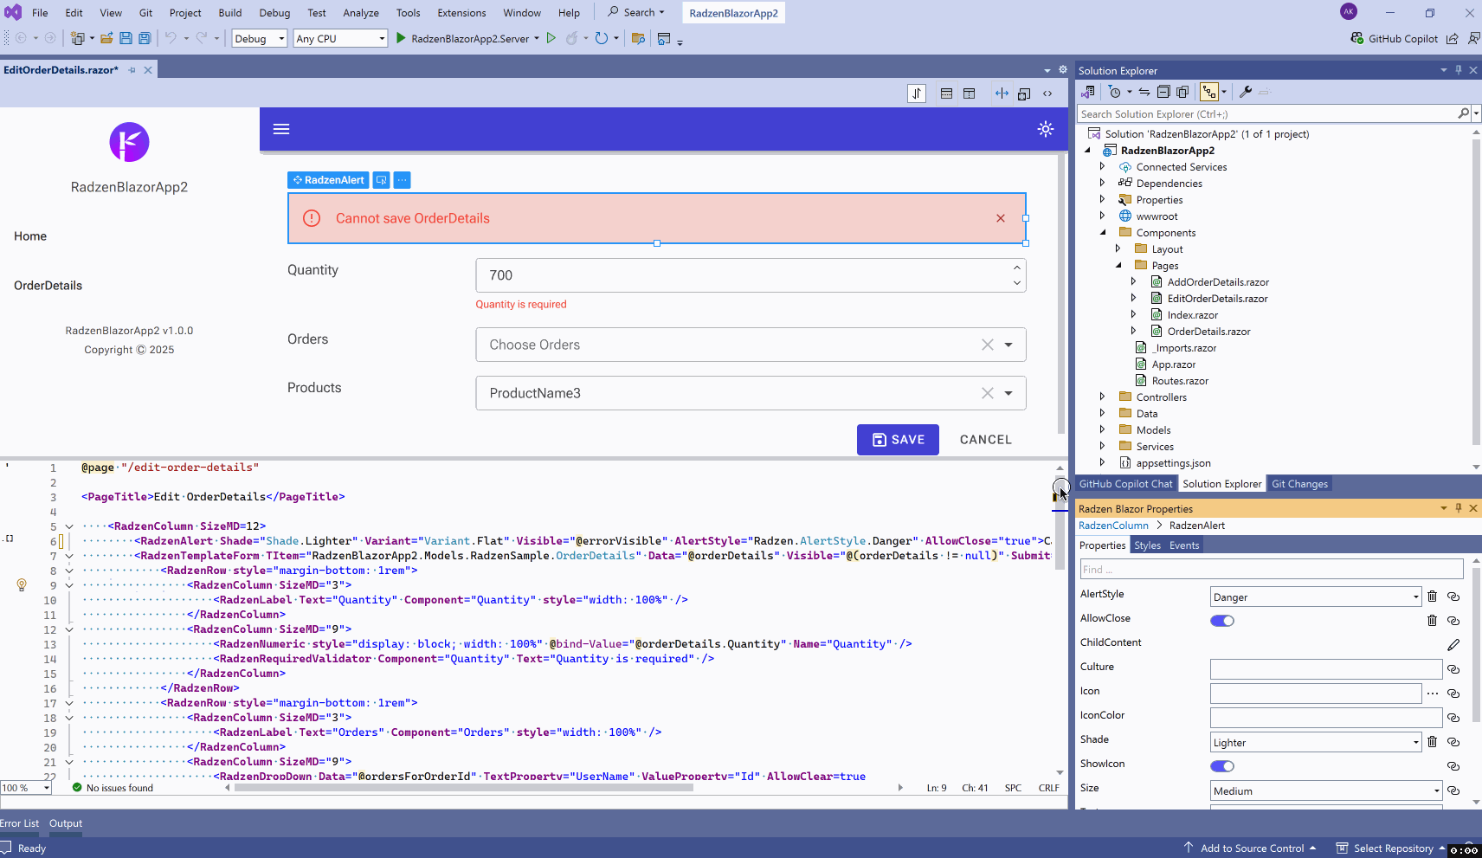Click the hamburger menu in app header
The width and height of the screenshot is (1482, 858).
[281, 129]
